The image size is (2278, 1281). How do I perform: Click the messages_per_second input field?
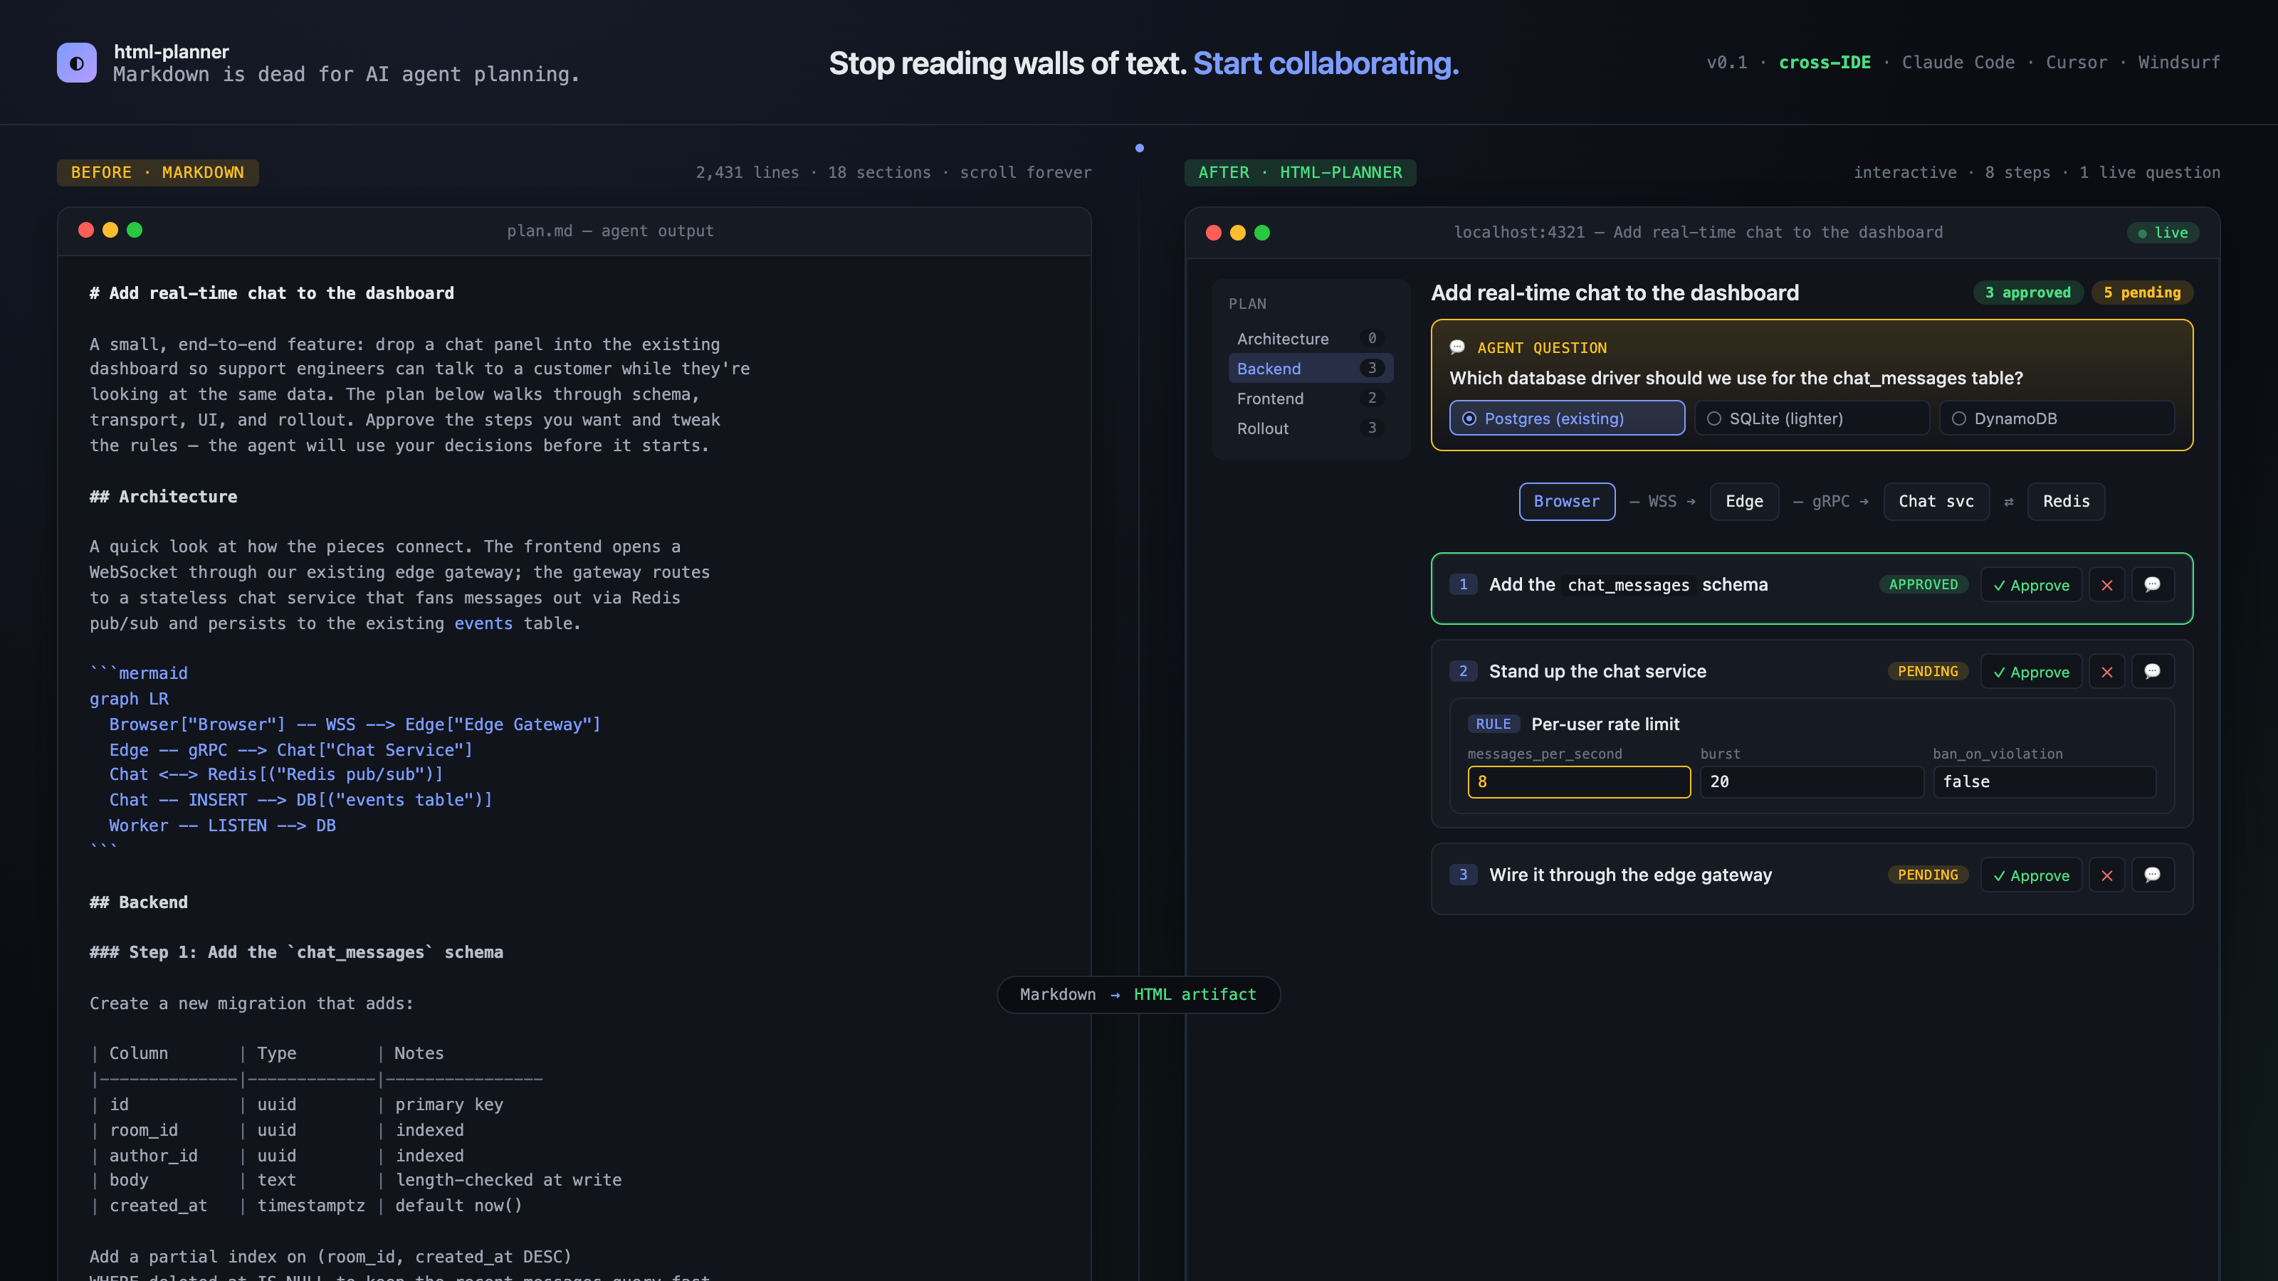coord(1580,781)
